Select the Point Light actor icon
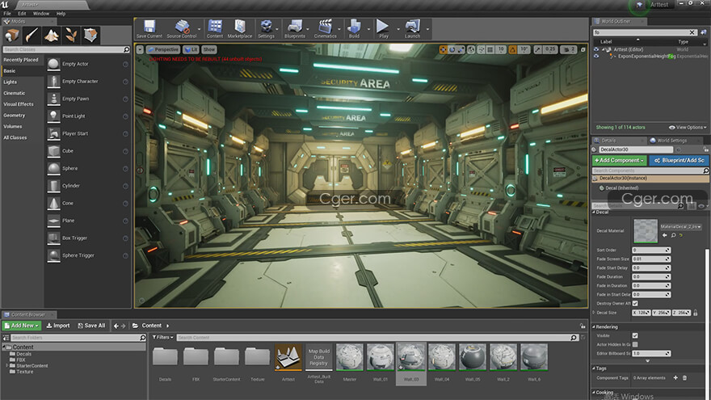The height and width of the screenshot is (400, 711). click(53, 116)
